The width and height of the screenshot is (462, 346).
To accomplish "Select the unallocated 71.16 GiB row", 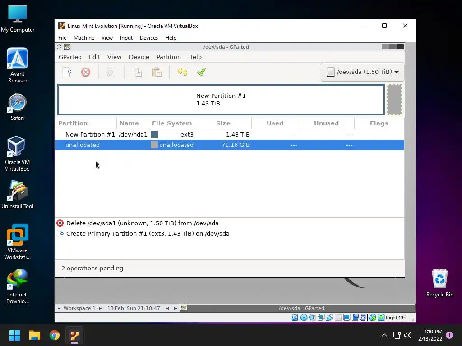I will pos(230,145).
